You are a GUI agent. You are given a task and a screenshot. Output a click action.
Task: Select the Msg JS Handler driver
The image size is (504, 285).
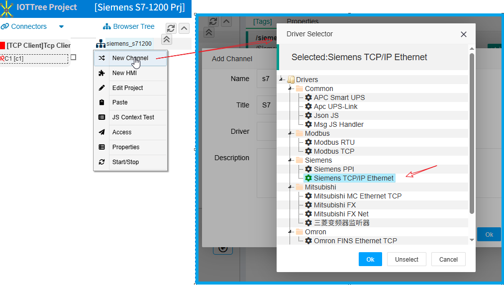pos(338,124)
